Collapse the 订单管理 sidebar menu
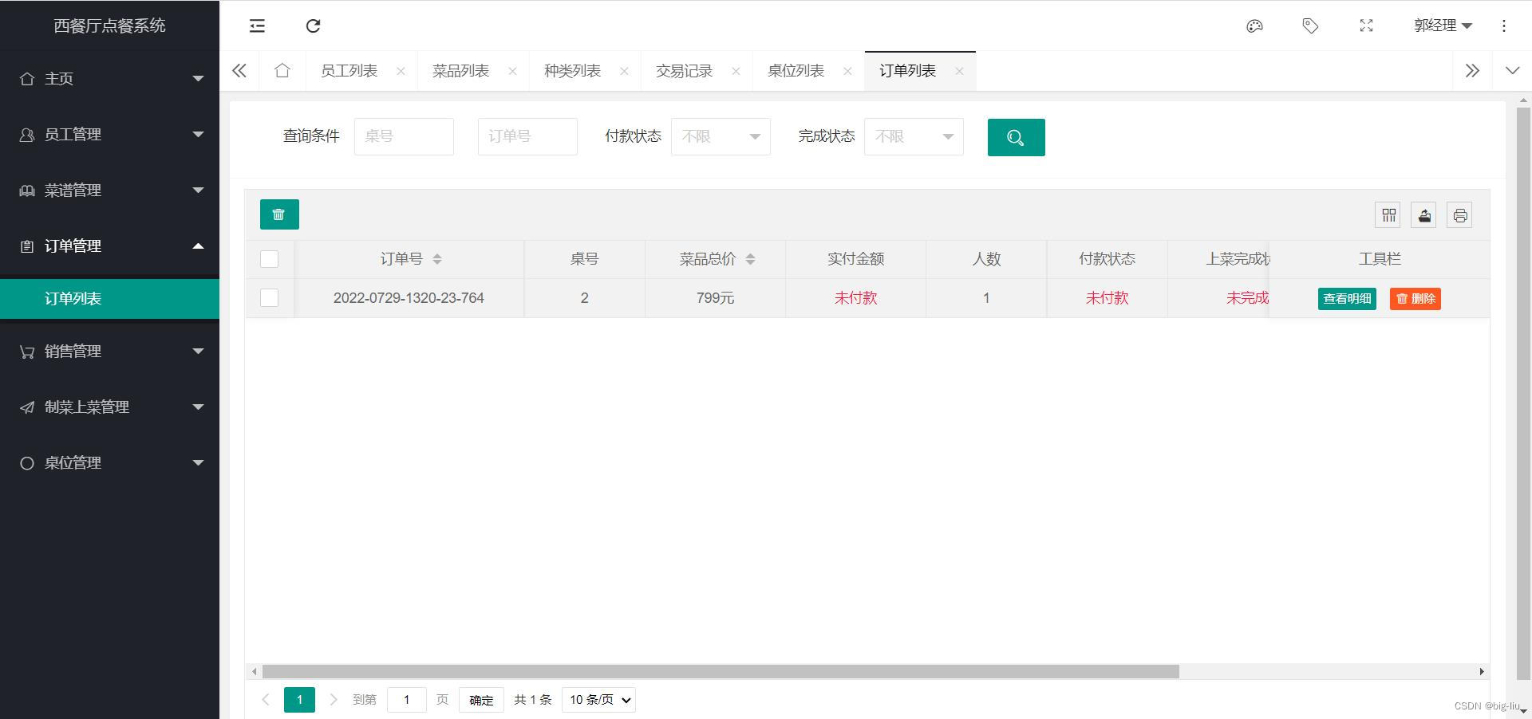This screenshot has width=1532, height=719. [109, 246]
